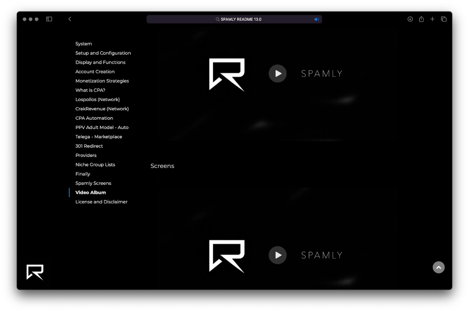Go to CPA Automation
The width and height of the screenshot is (469, 312).
[x=94, y=118]
